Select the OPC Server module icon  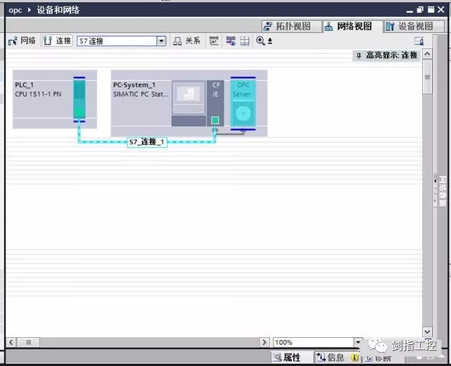(243, 103)
